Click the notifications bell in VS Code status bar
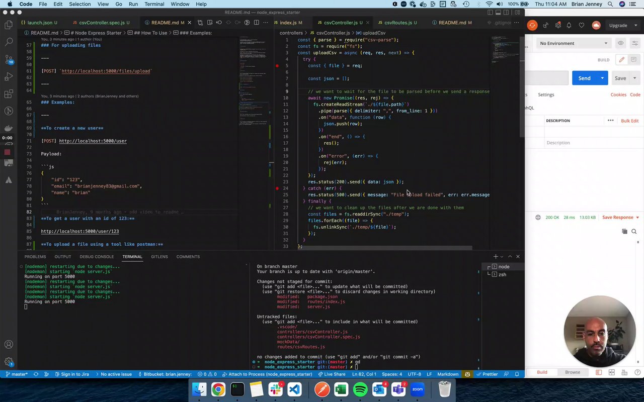The image size is (644, 402). coord(517,374)
